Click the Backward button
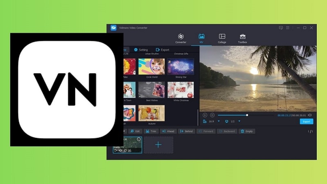The width and height of the screenshot is (327, 184). pyautogui.click(x=227, y=131)
